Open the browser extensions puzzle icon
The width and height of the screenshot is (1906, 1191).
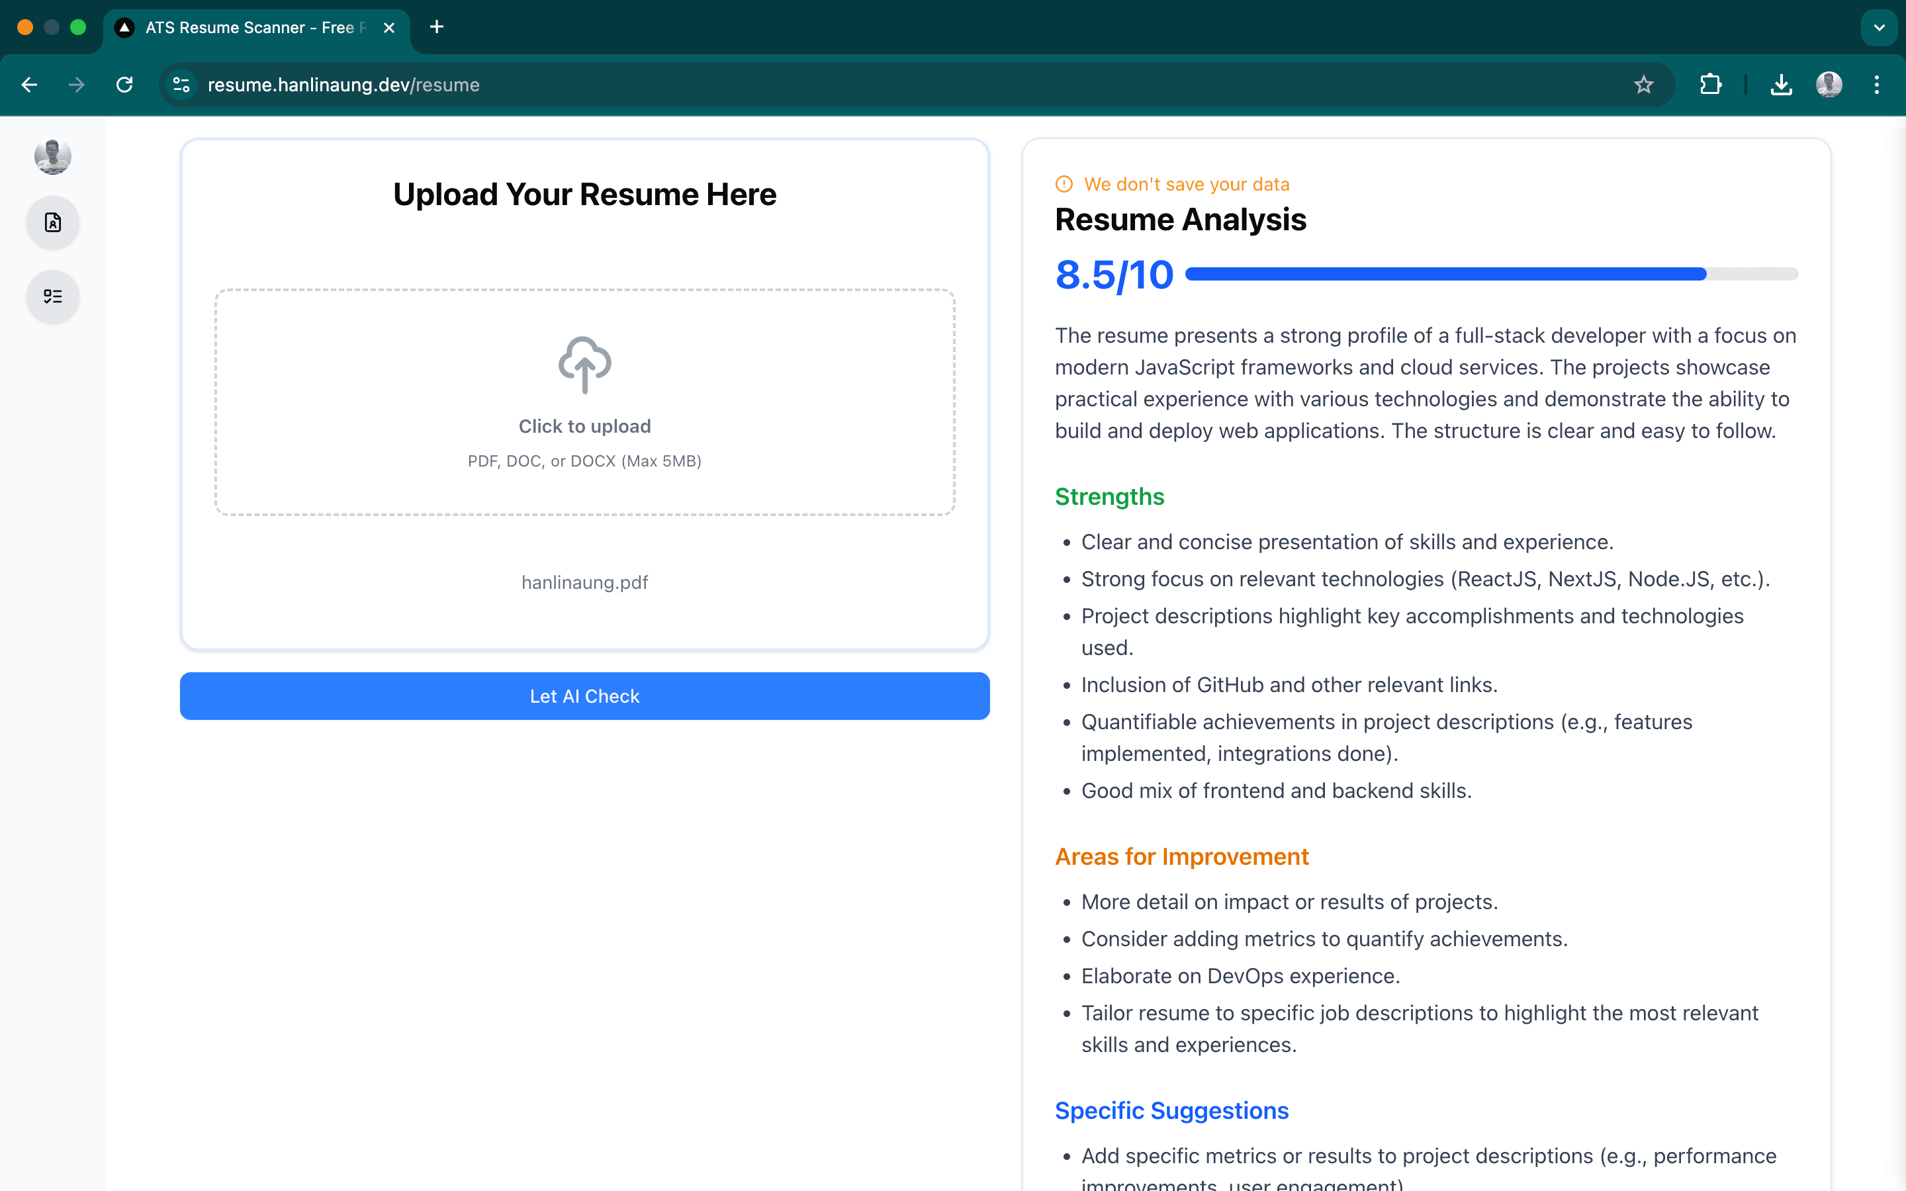(x=1710, y=84)
